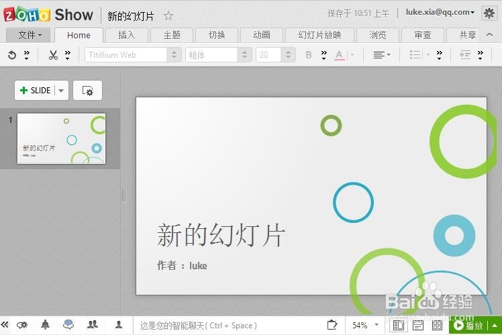The image size is (502, 335).
Task: Star the presentation as favorite
Action: tap(168, 15)
